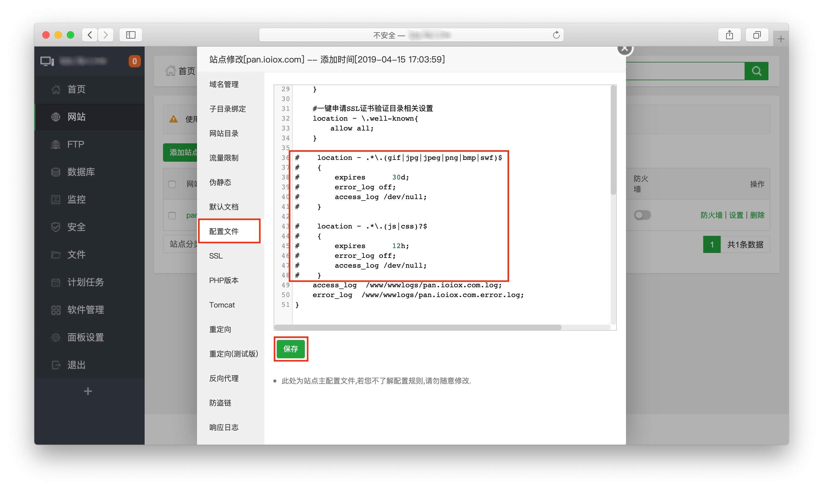The width and height of the screenshot is (823, 490).
Task: Open 软件管理 in the sidebar
Action: tap(85, 310)
